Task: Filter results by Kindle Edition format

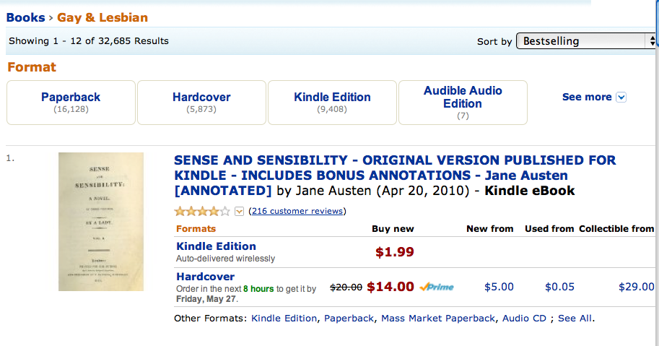Action: pyautogui.click(x=333, y=103)
